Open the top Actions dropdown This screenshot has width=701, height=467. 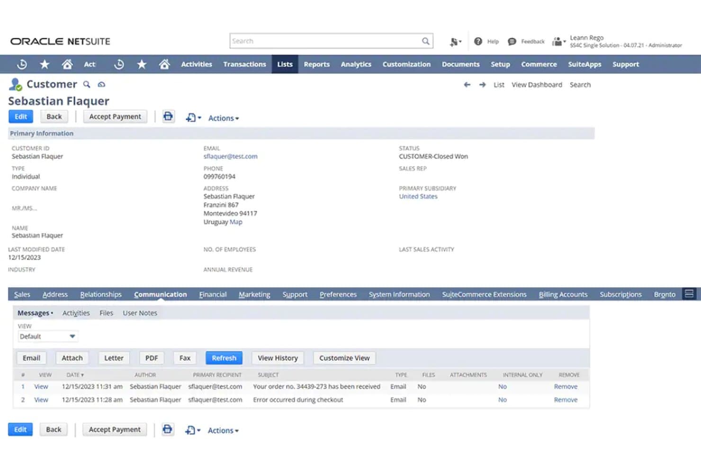coord(224,118)
